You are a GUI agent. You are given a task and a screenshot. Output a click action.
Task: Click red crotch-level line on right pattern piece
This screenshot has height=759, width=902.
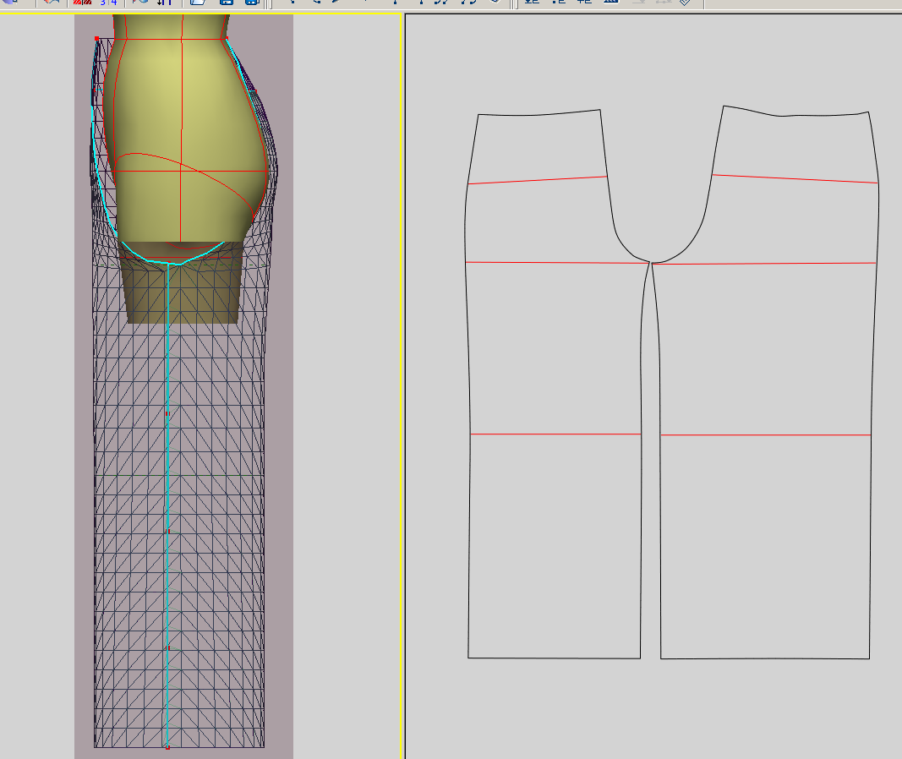(x=763, y=264)
